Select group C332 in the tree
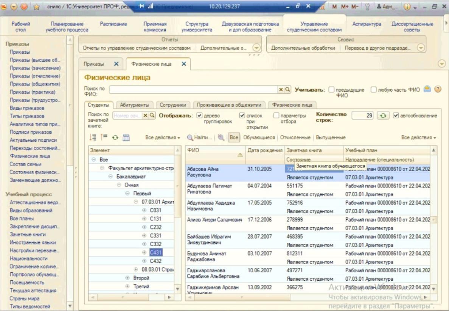The image size is (449, 311). pos(155,243)
